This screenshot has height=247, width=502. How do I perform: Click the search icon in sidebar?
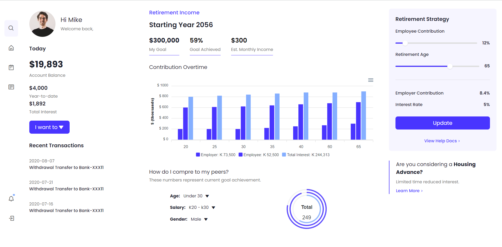point(11,28)
